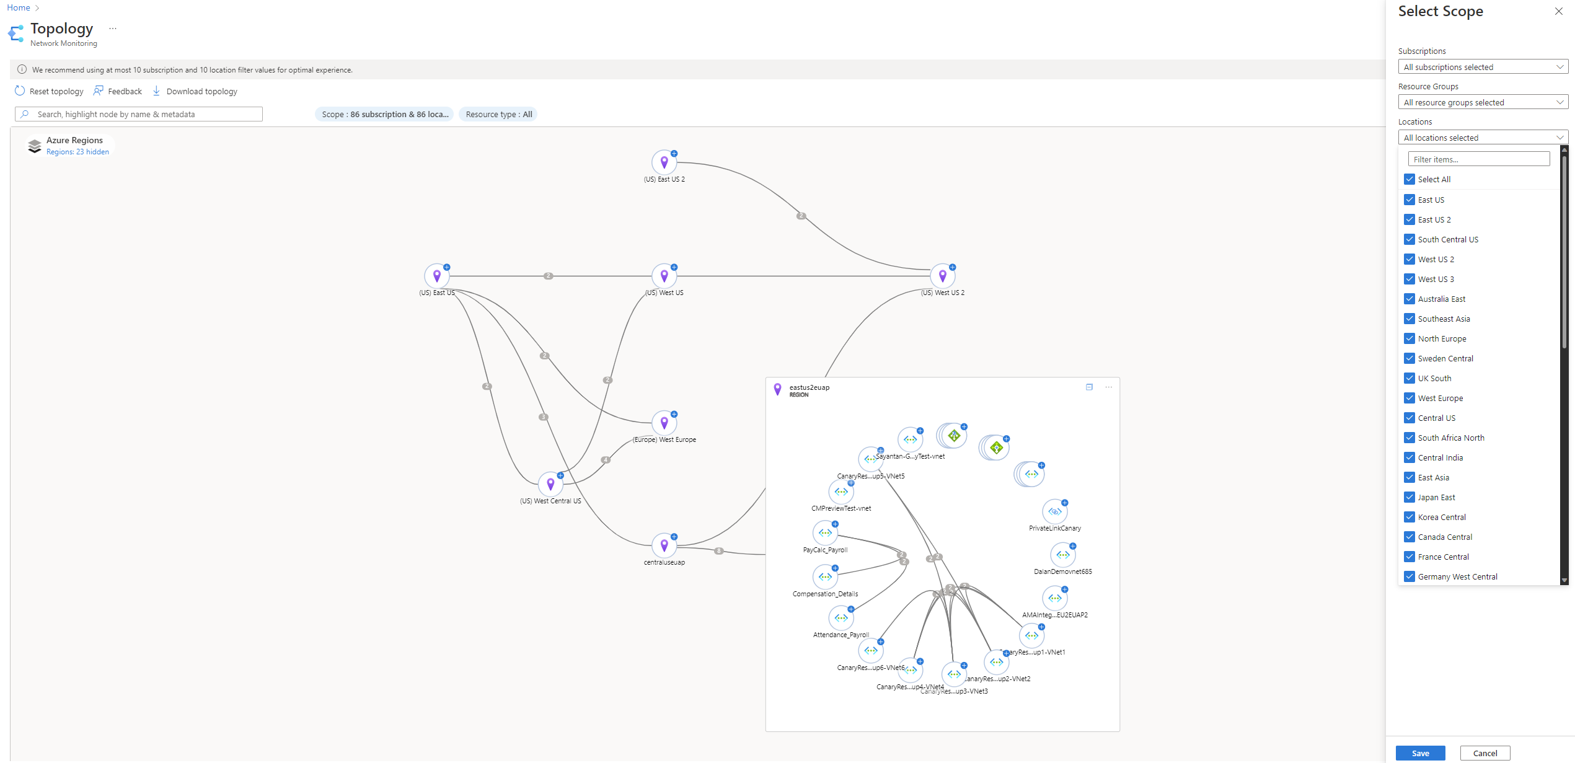Toggle the Select All checkbox
The width and height of the screenshot is (1575, 763).
(1410, 179)
